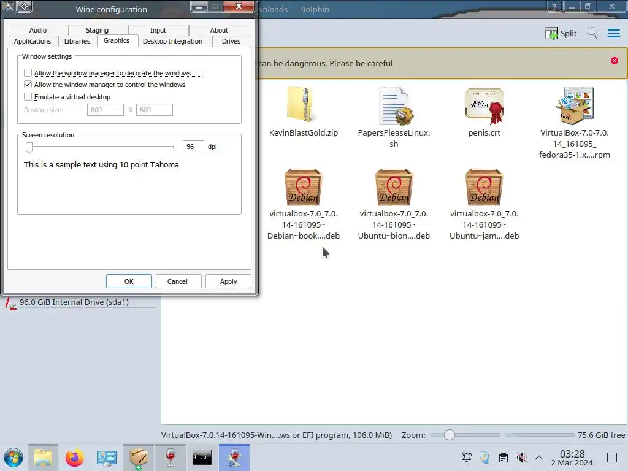Open Dolphin help button in title bar
628x471 pixels.
tap(554, 6)
